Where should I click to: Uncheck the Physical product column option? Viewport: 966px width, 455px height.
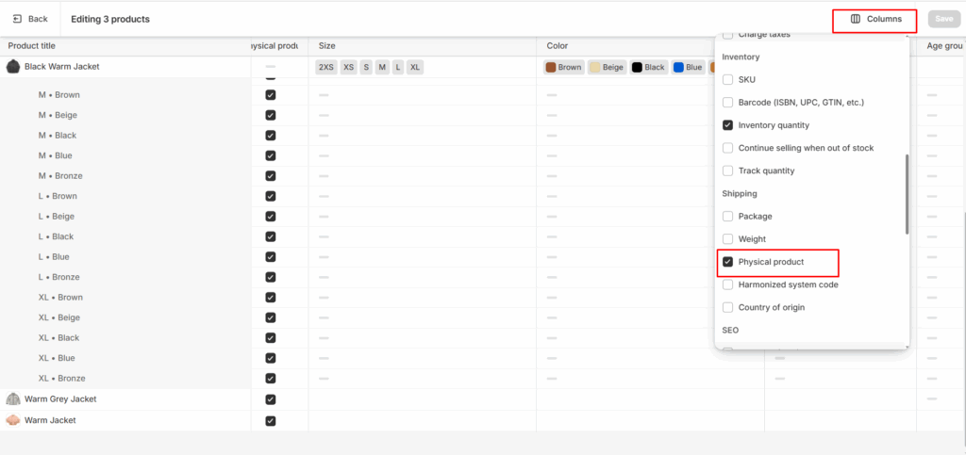(727, 262)
